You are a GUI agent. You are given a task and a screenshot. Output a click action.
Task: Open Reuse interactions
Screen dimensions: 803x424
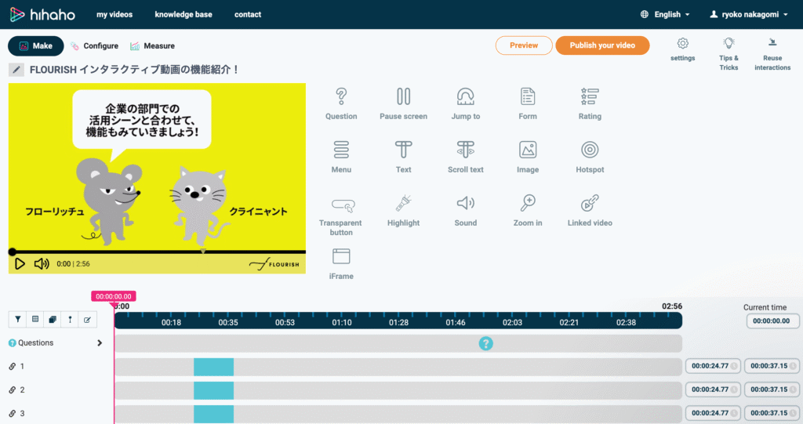pos(772,54)
